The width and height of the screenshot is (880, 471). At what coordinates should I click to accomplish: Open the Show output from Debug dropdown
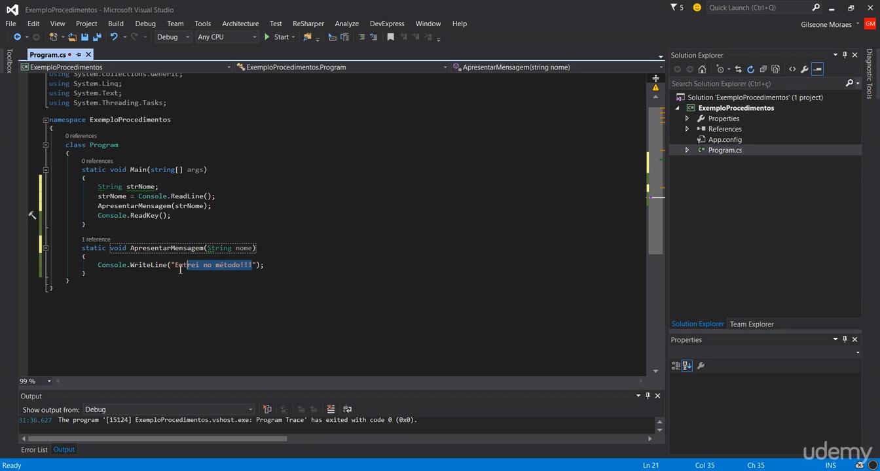click(168, 410)
